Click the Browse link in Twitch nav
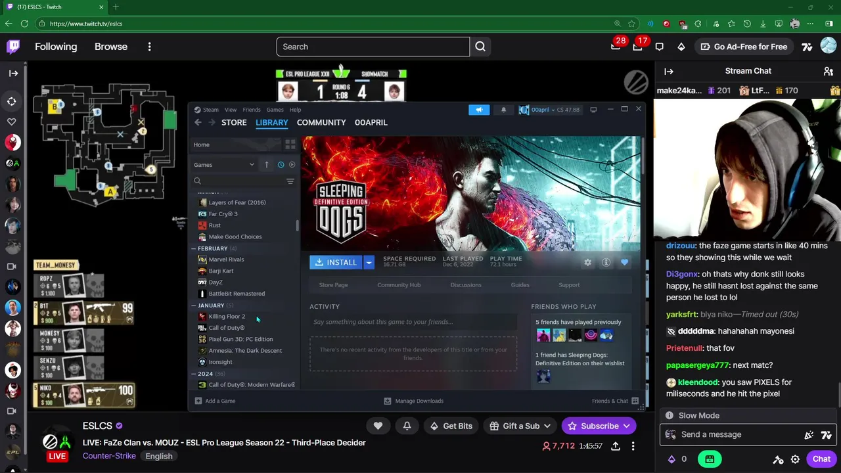 click(111, 47)
